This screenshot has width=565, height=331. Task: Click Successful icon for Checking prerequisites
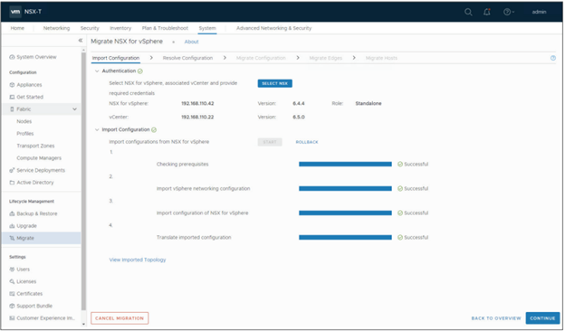(x=400, y=164)
